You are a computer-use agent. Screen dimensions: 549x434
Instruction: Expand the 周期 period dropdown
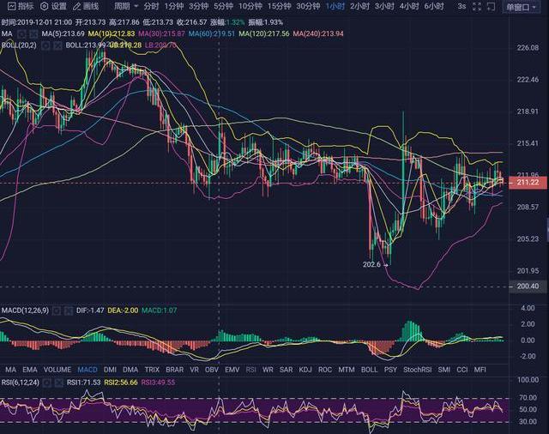[x=125, y=6]
